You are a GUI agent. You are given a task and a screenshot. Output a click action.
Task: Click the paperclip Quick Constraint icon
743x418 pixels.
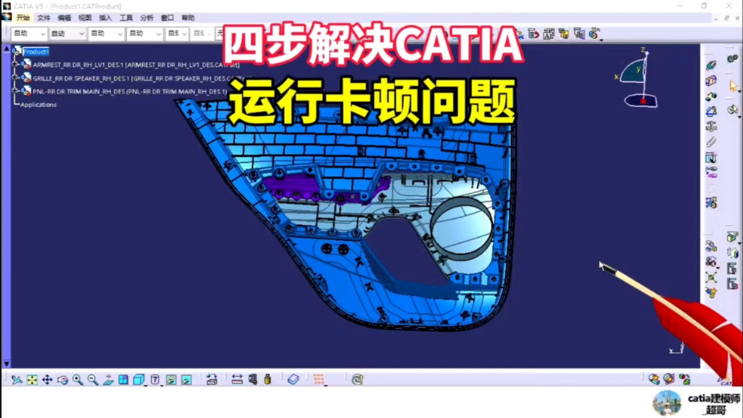tap(711, 142)
